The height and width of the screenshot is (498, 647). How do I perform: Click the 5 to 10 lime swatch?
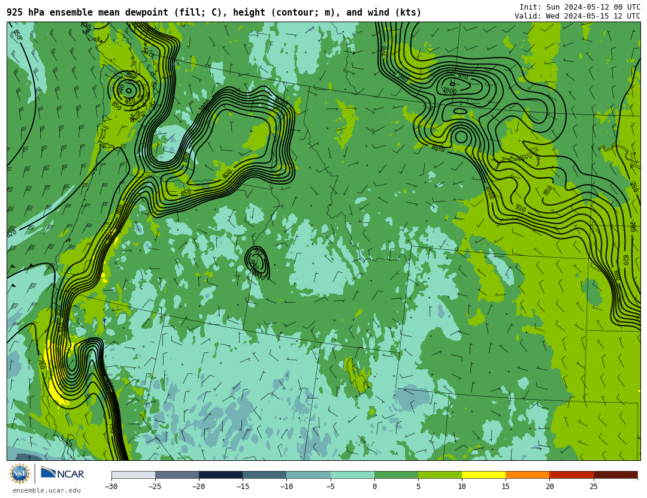click(x=440, y=475)
